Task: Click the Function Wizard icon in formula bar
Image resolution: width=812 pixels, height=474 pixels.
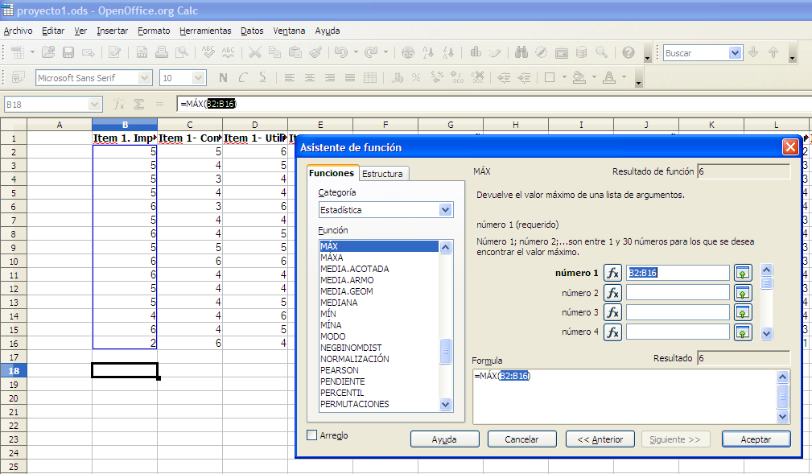Action: coord(118,104)
